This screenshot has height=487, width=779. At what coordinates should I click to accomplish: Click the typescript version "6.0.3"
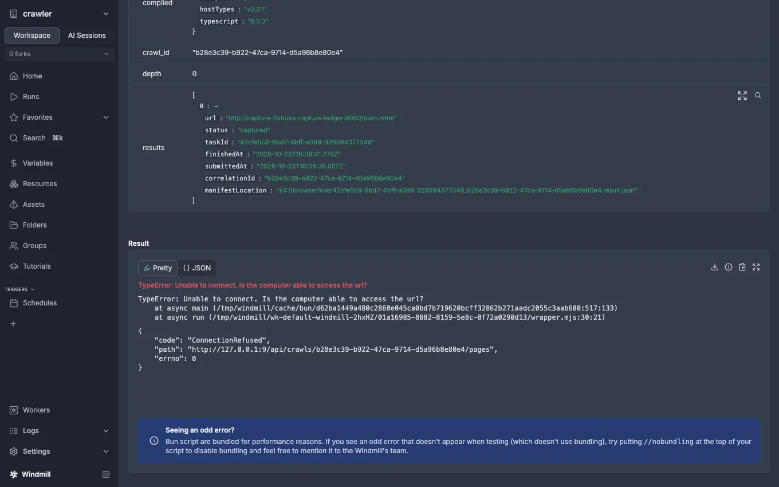pyautogui.click(x=258, y=21)
